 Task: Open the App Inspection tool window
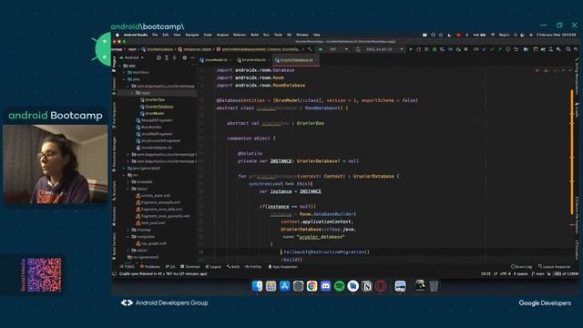click(282, 267)
